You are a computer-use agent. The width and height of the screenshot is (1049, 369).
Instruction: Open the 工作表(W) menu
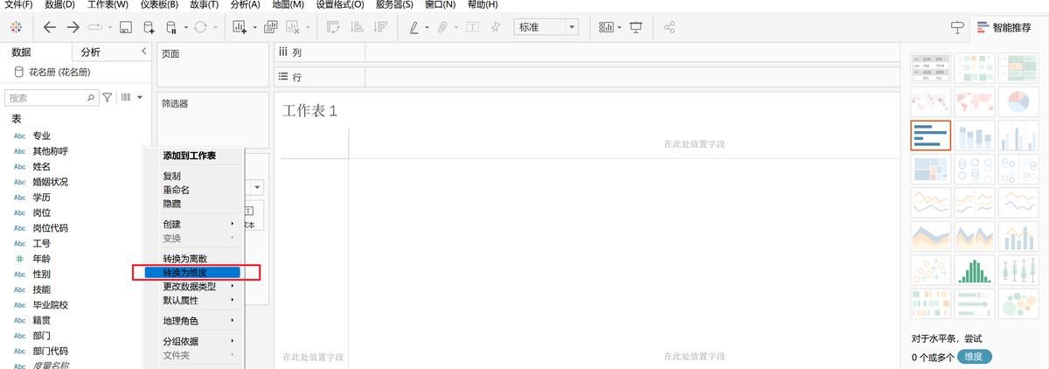point(108,4)
